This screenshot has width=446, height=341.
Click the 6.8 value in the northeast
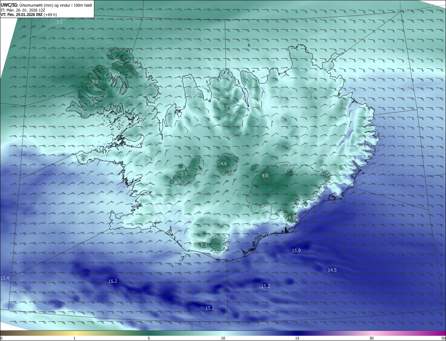(342, 107)
